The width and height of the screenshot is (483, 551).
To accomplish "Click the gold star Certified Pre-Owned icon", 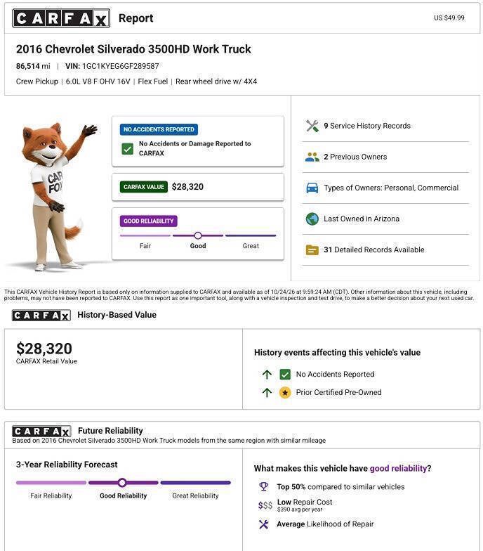I will (285, 392).
